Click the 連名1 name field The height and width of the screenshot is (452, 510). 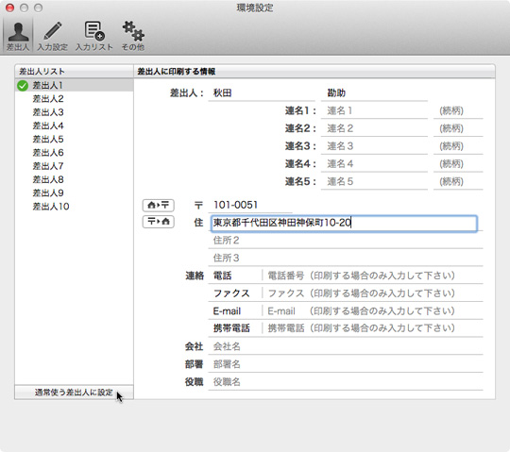point(374,111)
